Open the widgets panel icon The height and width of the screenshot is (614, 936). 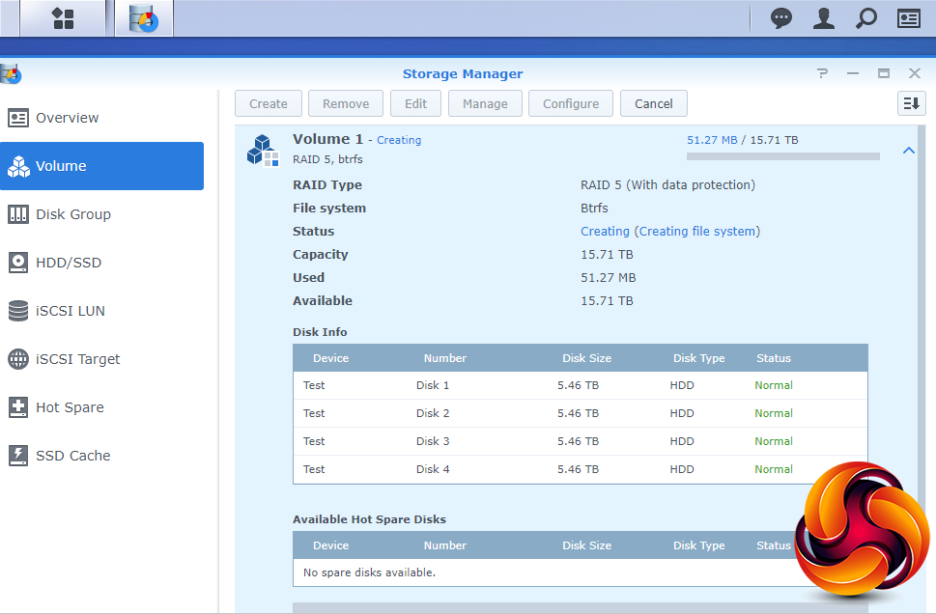[908, 18]
